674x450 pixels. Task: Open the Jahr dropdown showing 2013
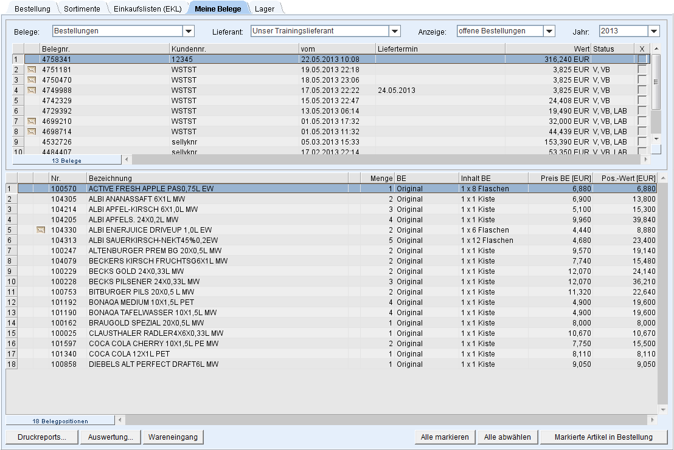click(x=654, y=32)
